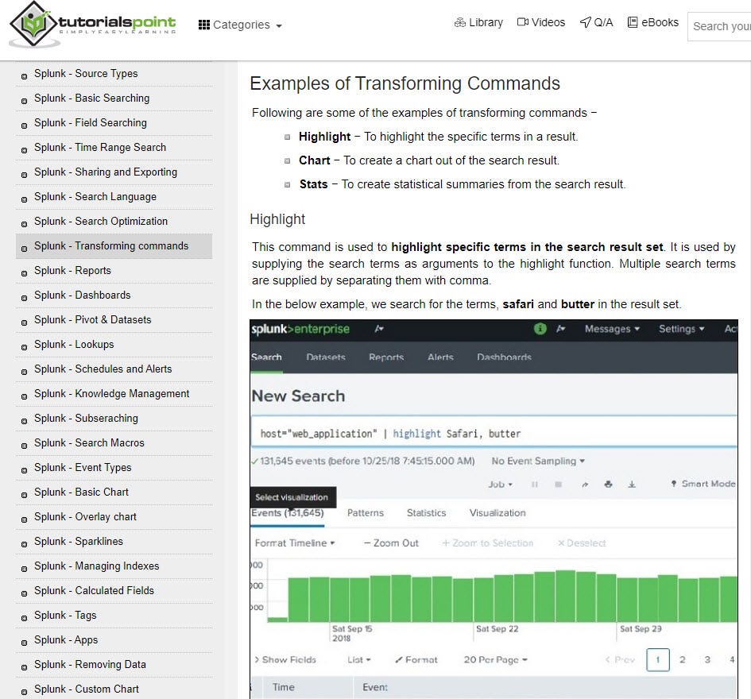Click the splunk>enterprise logo in screenshot
This screenshot has height=699, width=751.
300,330
